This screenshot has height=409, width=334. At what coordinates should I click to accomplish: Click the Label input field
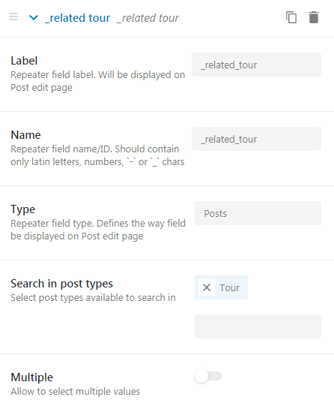pyautogui.click(x=256, y=65)
